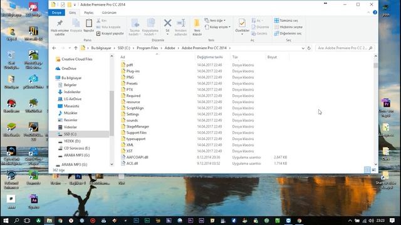The image size is (401, 225).
Task: Switch to the Paylaş ribbon tab
Action: point(89,12)
